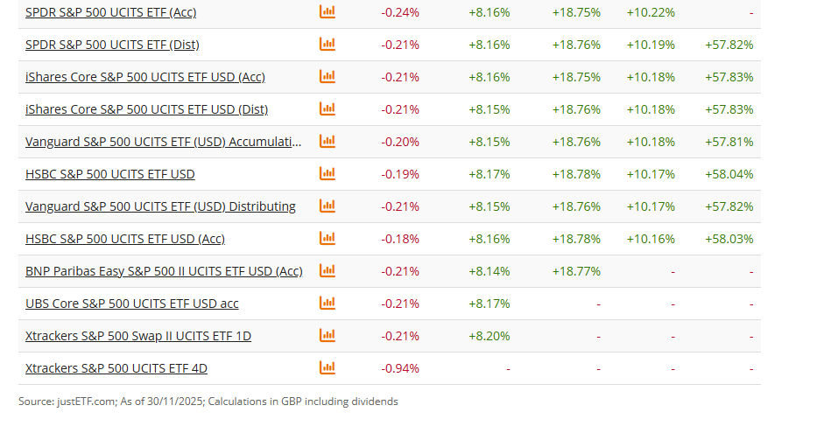Screen dimensions: 817x433
Task: Open Xtrackers S&P 500 UCITS ETF 4D link
Action: (x=116, y=368)
